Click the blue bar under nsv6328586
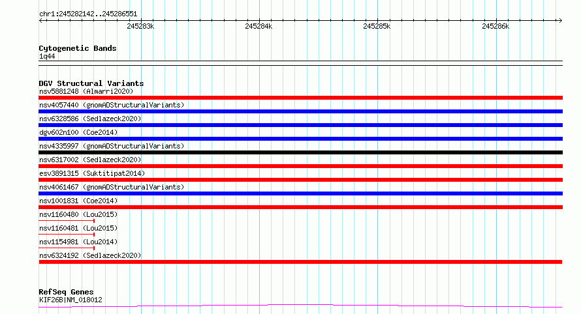This screenshot has width=581, height=314. click(x=300, y=125)
